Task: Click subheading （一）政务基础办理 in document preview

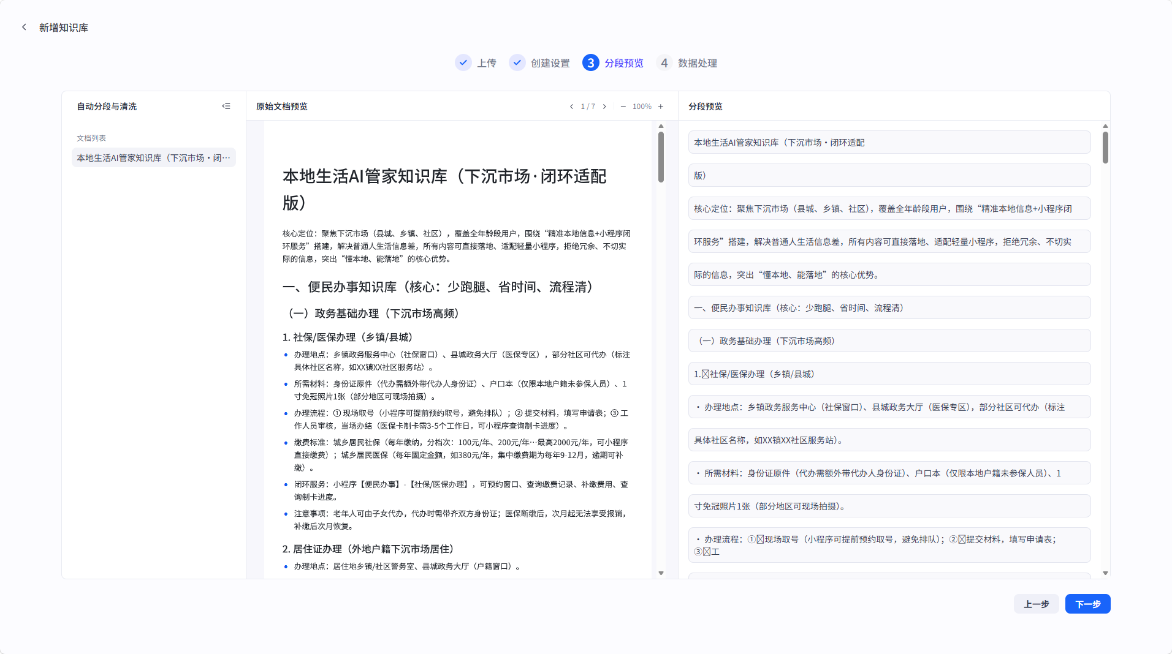Action: 373,314
